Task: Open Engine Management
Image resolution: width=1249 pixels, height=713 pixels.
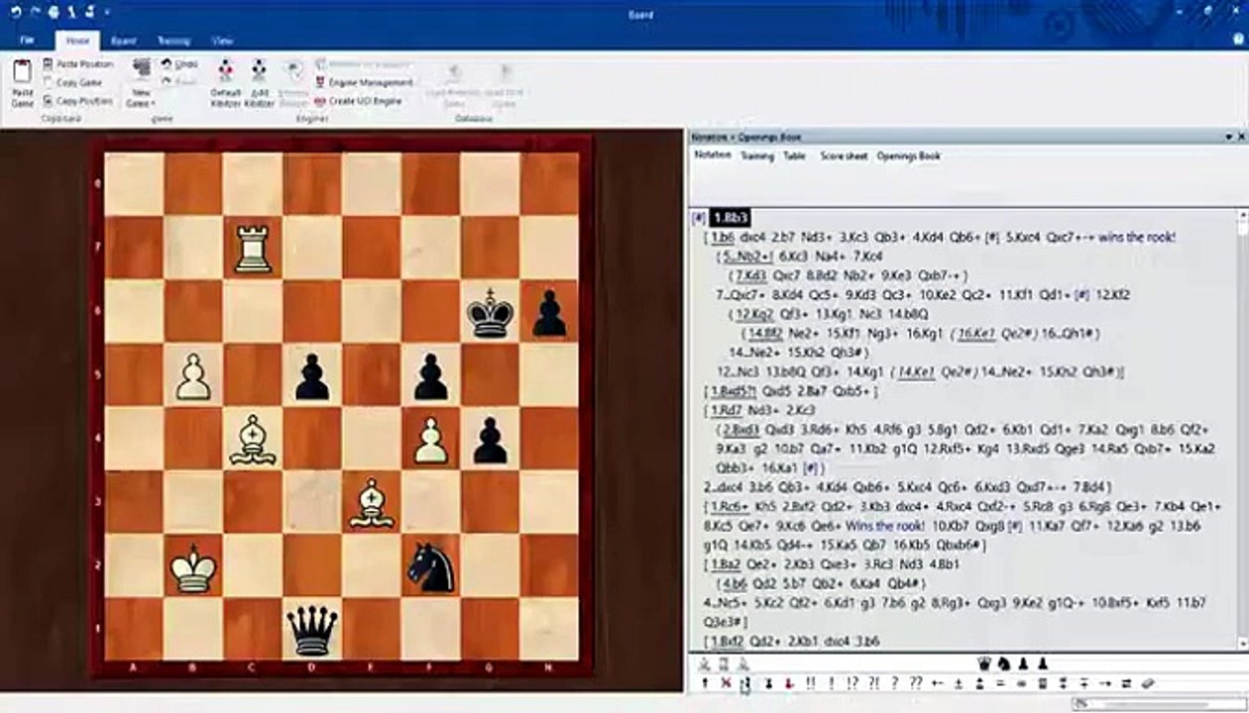Action: (364, 82)
